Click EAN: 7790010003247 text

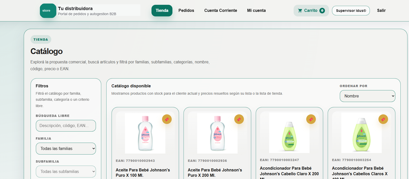tap(279, 160)
